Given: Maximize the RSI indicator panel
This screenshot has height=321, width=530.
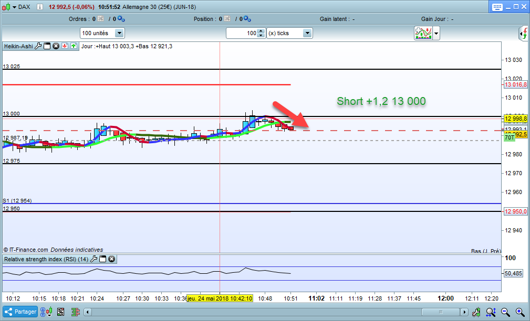Looking at the screenshot, I should 103,259.
